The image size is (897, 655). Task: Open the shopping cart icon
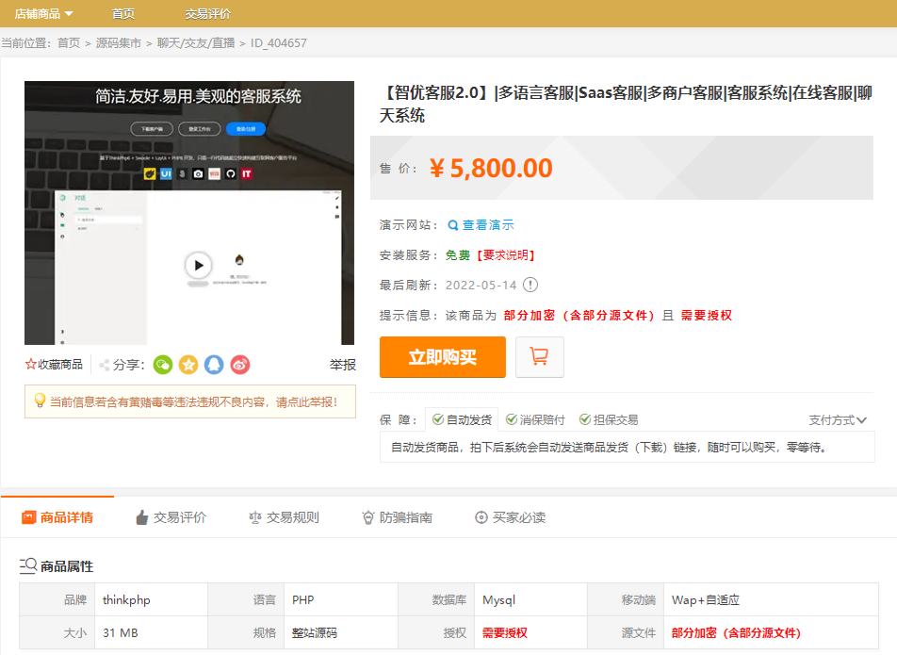(x=539, y=357)
